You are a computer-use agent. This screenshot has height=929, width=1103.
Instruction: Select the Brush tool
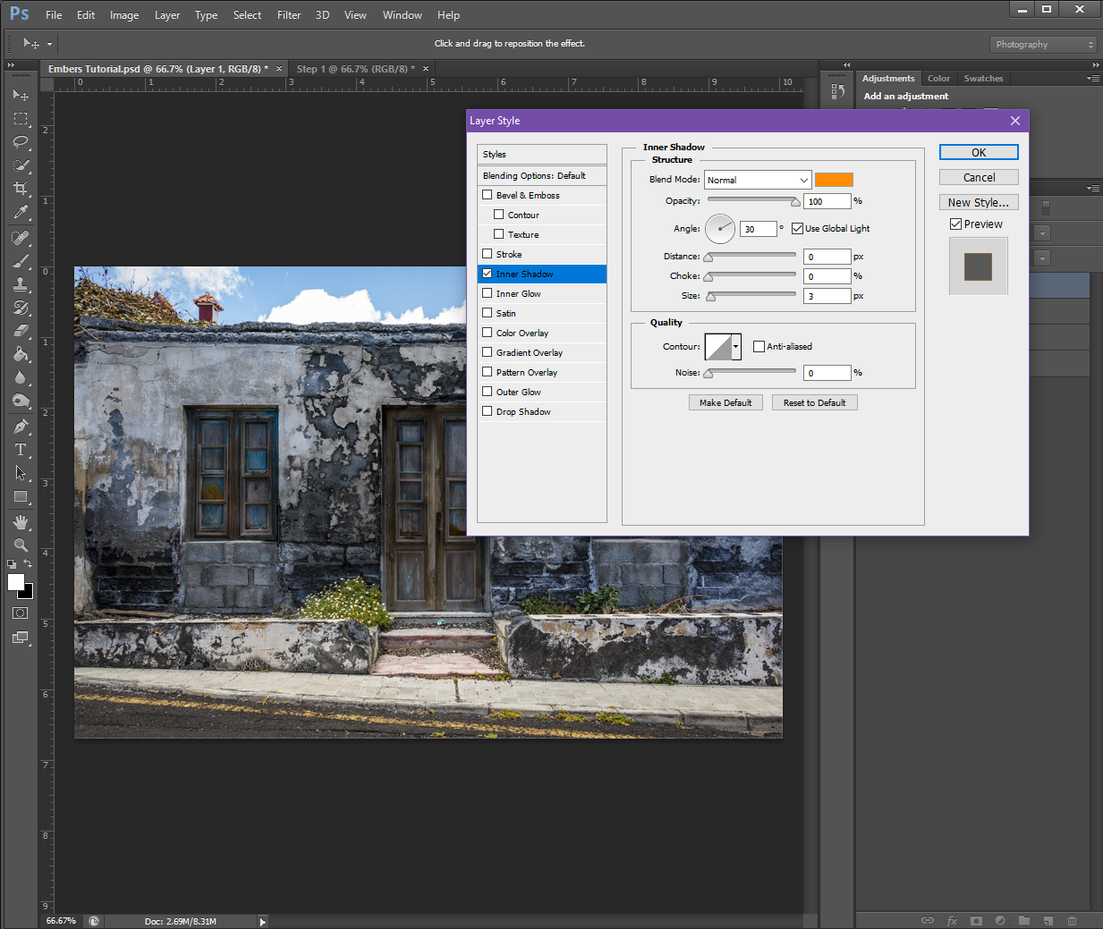[x=21, y=261]
